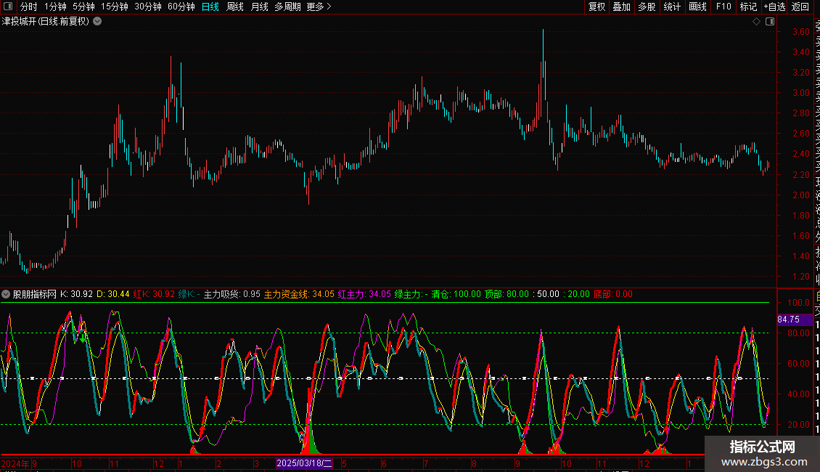The image size is (820, 472).
Task: Open F10 company information
Action: tap(723, 7)
